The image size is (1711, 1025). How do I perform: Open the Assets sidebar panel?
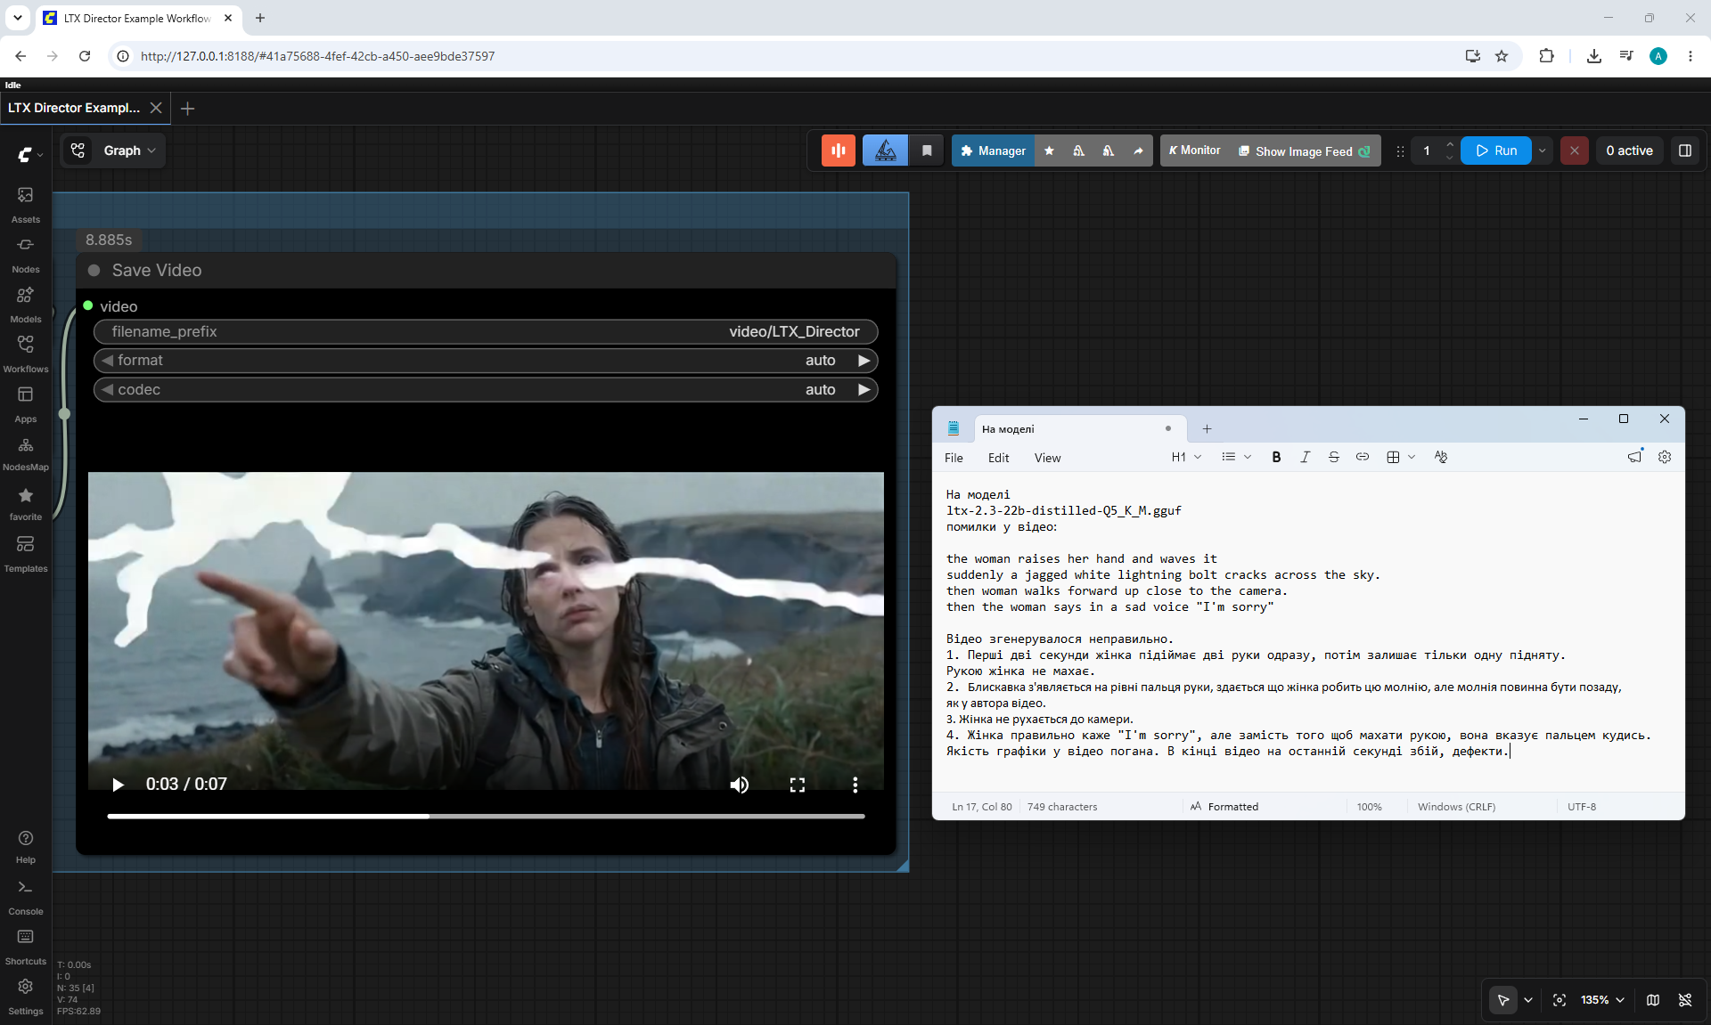[x=26, y=204]
